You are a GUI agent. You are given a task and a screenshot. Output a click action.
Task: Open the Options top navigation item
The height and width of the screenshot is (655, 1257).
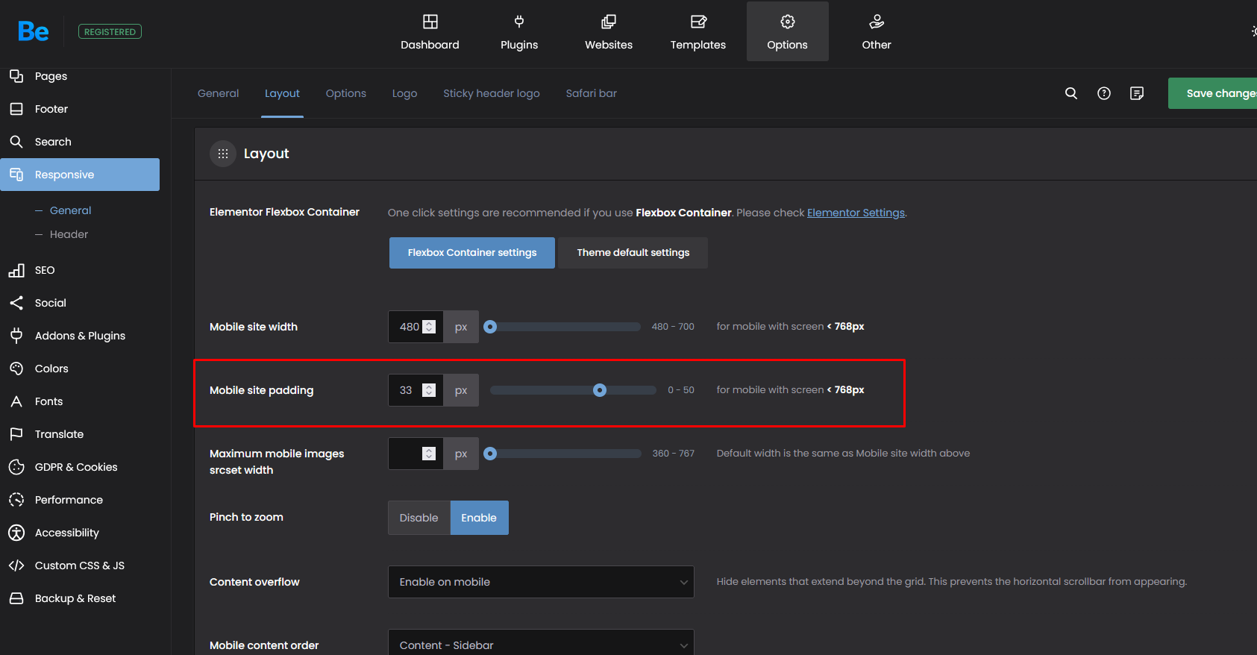coord(788,31)
